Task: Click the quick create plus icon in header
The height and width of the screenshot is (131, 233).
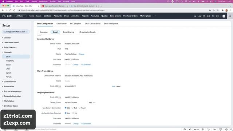Action: pos(204,16)
